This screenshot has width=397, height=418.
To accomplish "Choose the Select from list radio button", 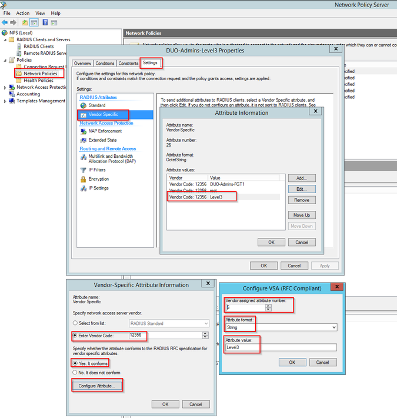I will tap(75, 323).
